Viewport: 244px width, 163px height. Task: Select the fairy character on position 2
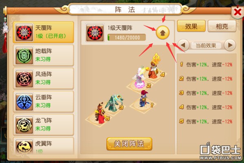tap(139, 77)
